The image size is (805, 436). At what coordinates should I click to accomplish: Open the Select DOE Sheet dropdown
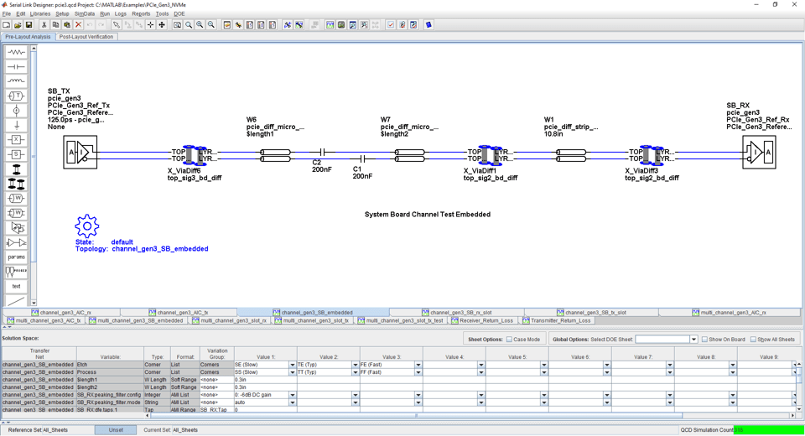[693, 340]
